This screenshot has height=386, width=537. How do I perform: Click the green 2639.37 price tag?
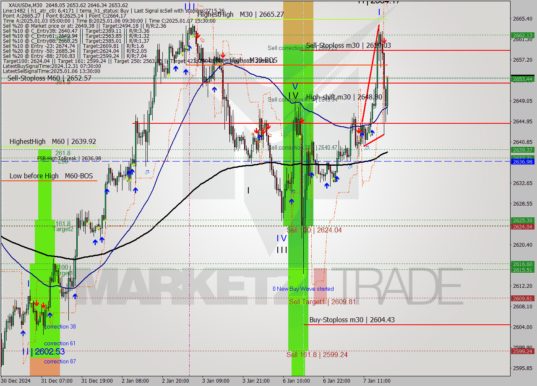(x=522, y=150)
